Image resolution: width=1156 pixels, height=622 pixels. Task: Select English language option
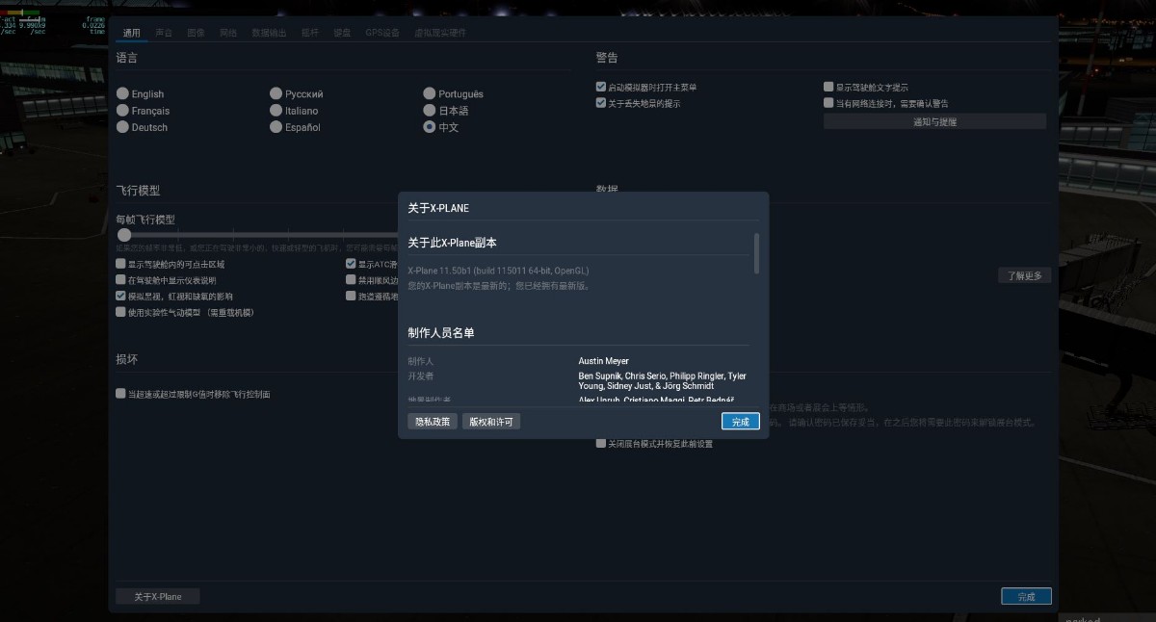click(122, 93)
